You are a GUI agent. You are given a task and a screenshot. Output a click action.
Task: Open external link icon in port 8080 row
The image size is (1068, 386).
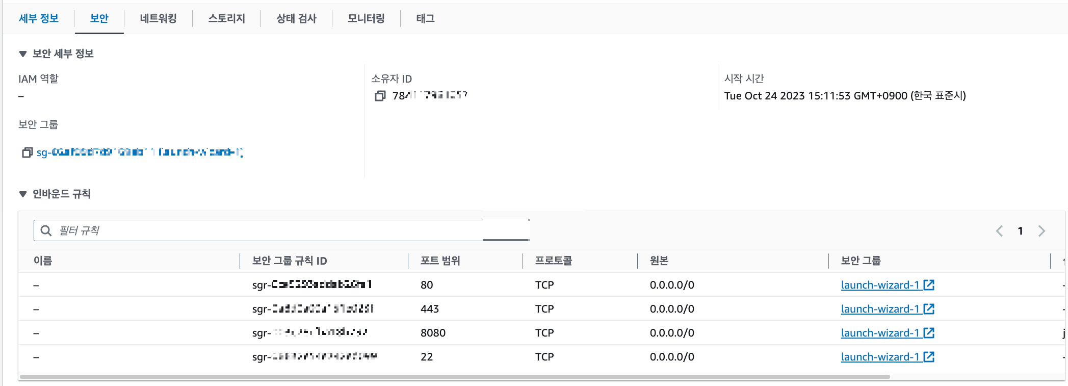point(929,332)
